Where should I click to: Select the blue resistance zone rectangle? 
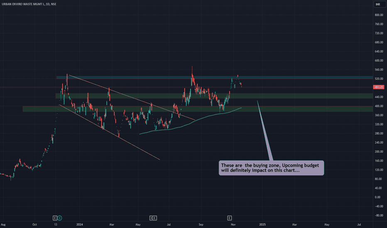click(215, 78)
